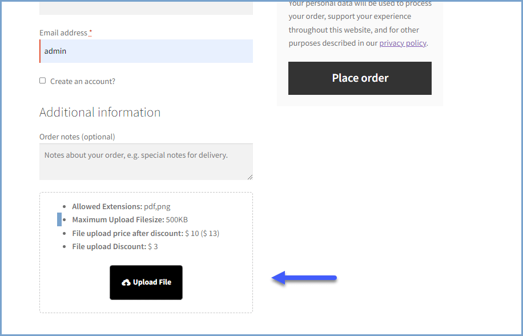Toggle Create an account option off again
Viewport: 523px width, 336px height.
tap(42, 81)
